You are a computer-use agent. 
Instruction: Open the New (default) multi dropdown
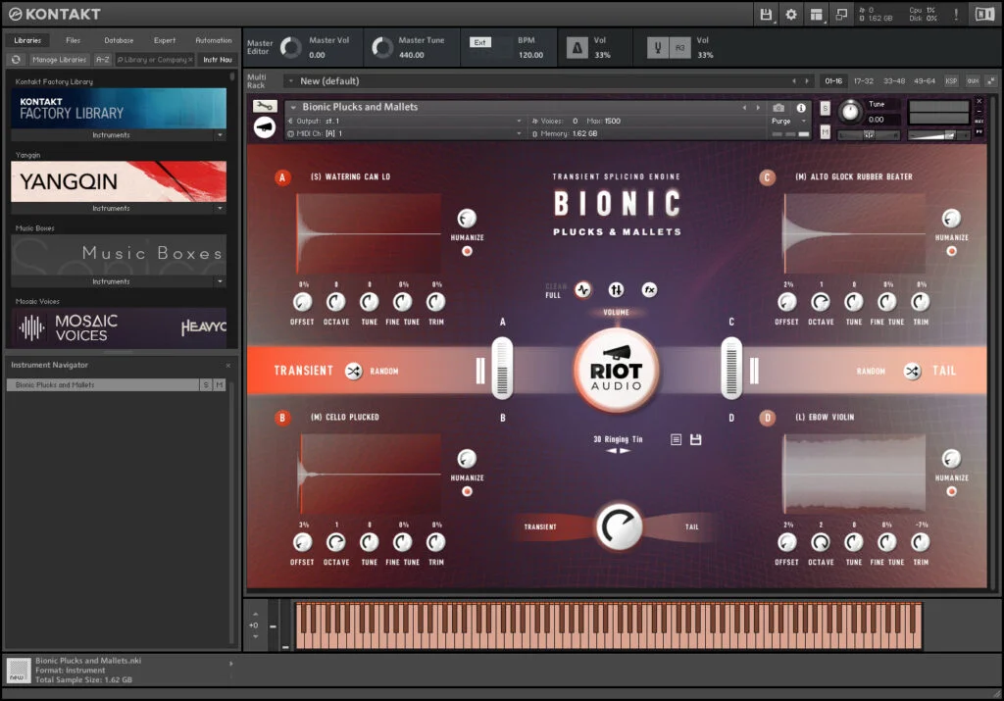click(x=290, y=81)
